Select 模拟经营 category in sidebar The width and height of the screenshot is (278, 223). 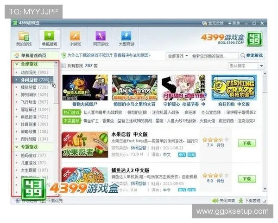[34, 87]
